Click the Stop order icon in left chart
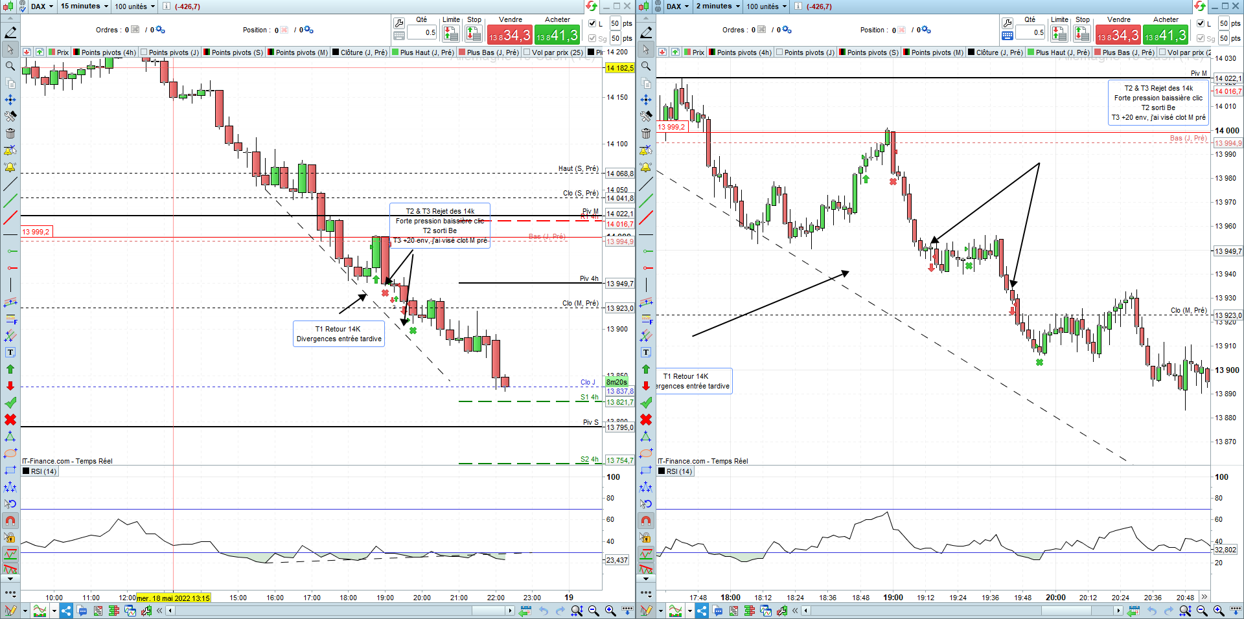 [474, 34]
